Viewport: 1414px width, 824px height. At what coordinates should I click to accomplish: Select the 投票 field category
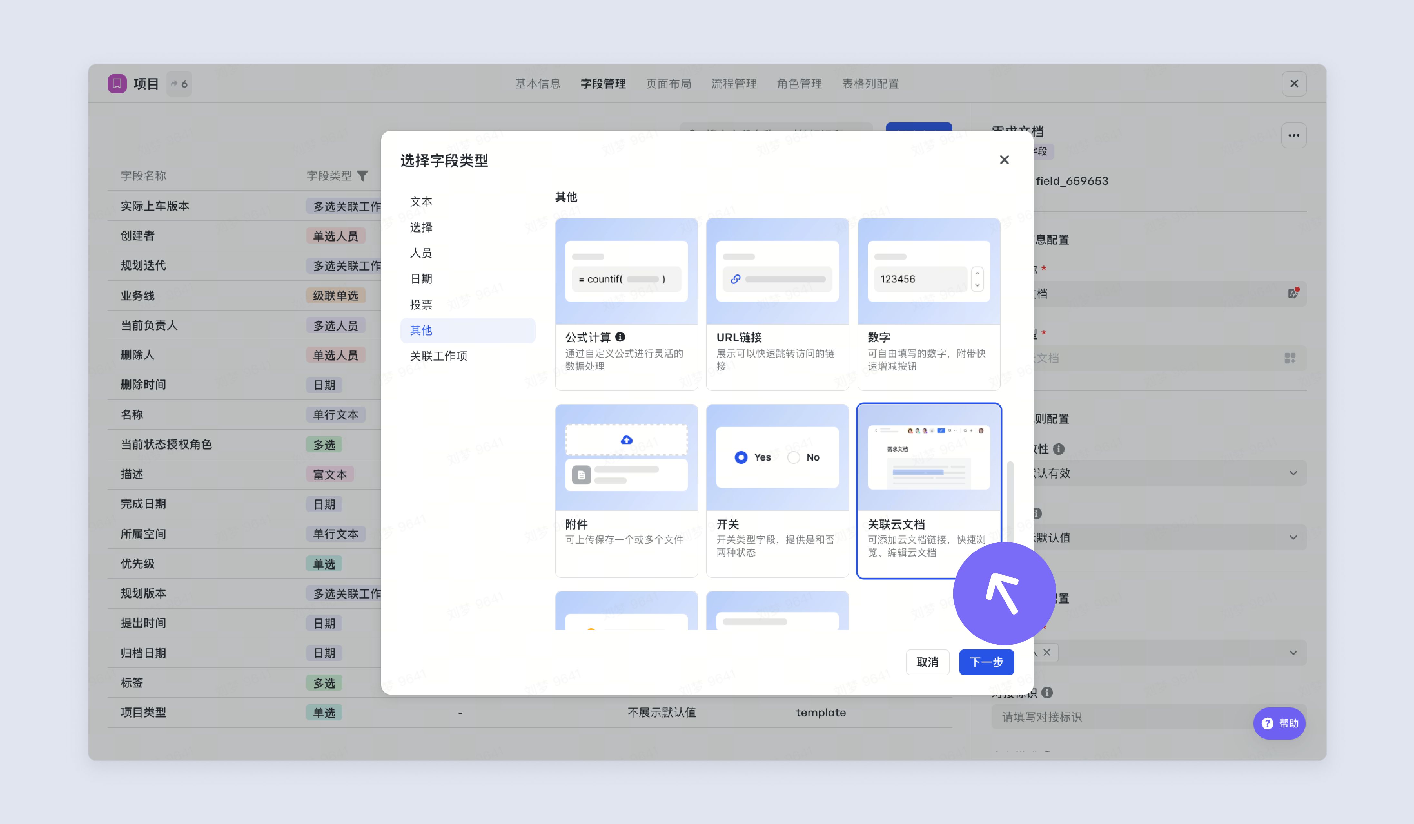click(x=467, y=304)
